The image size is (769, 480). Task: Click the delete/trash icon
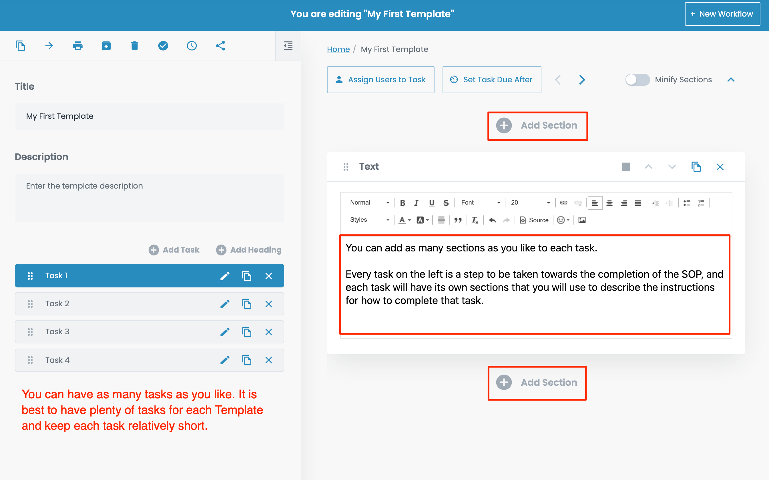[x=135, y=45]
